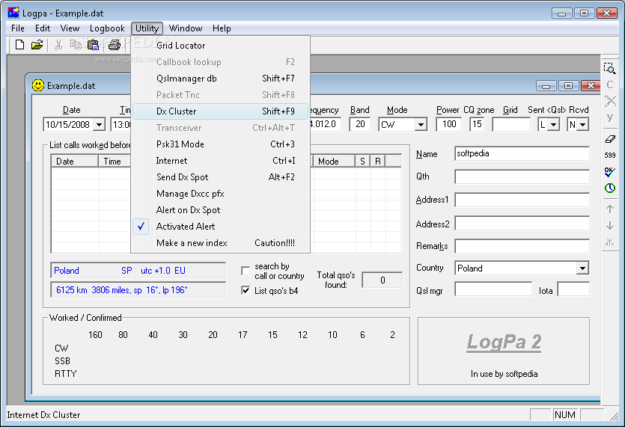Click the Iota input field

pos(573,289)
